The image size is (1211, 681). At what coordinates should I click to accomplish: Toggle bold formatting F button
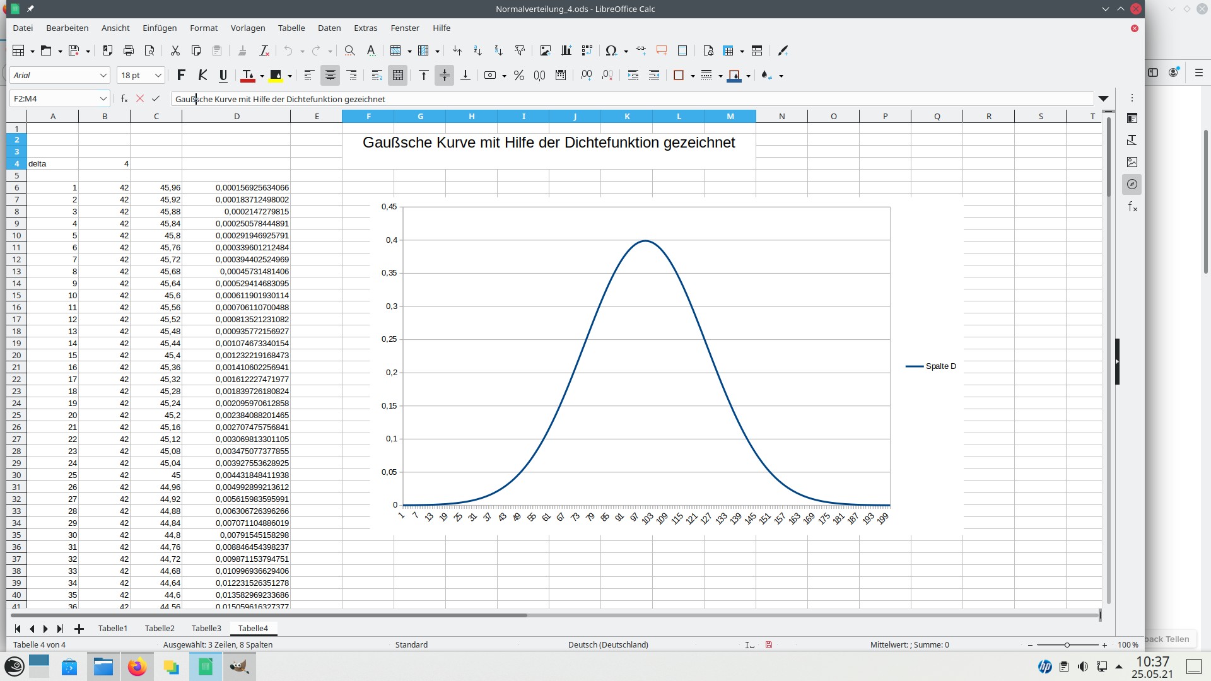click(x=181, y=75)
